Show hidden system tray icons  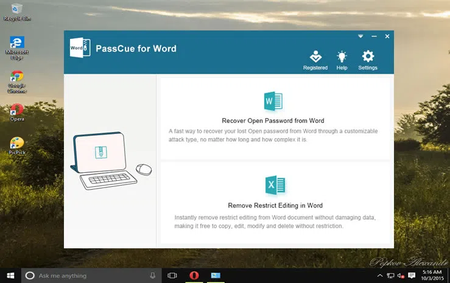click(x=380, y=276)
